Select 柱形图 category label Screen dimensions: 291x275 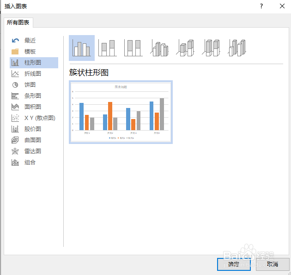coord(33,62)
